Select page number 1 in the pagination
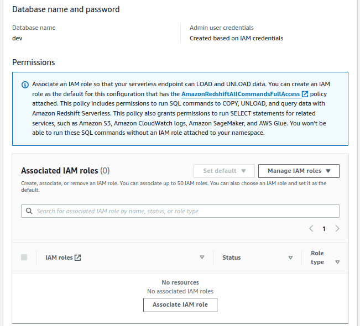Screen dimensions: 360x326 [324, 229]
